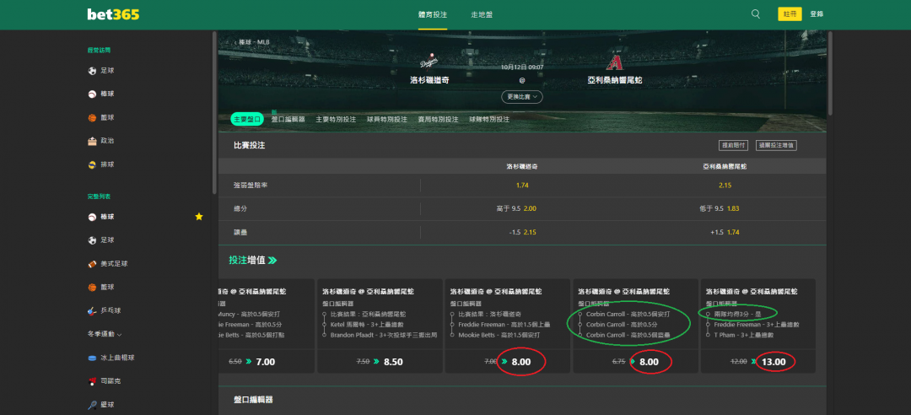Select the 主要盤口 market tab
Viewport: 911px width, 415px height.
point(247,119)
